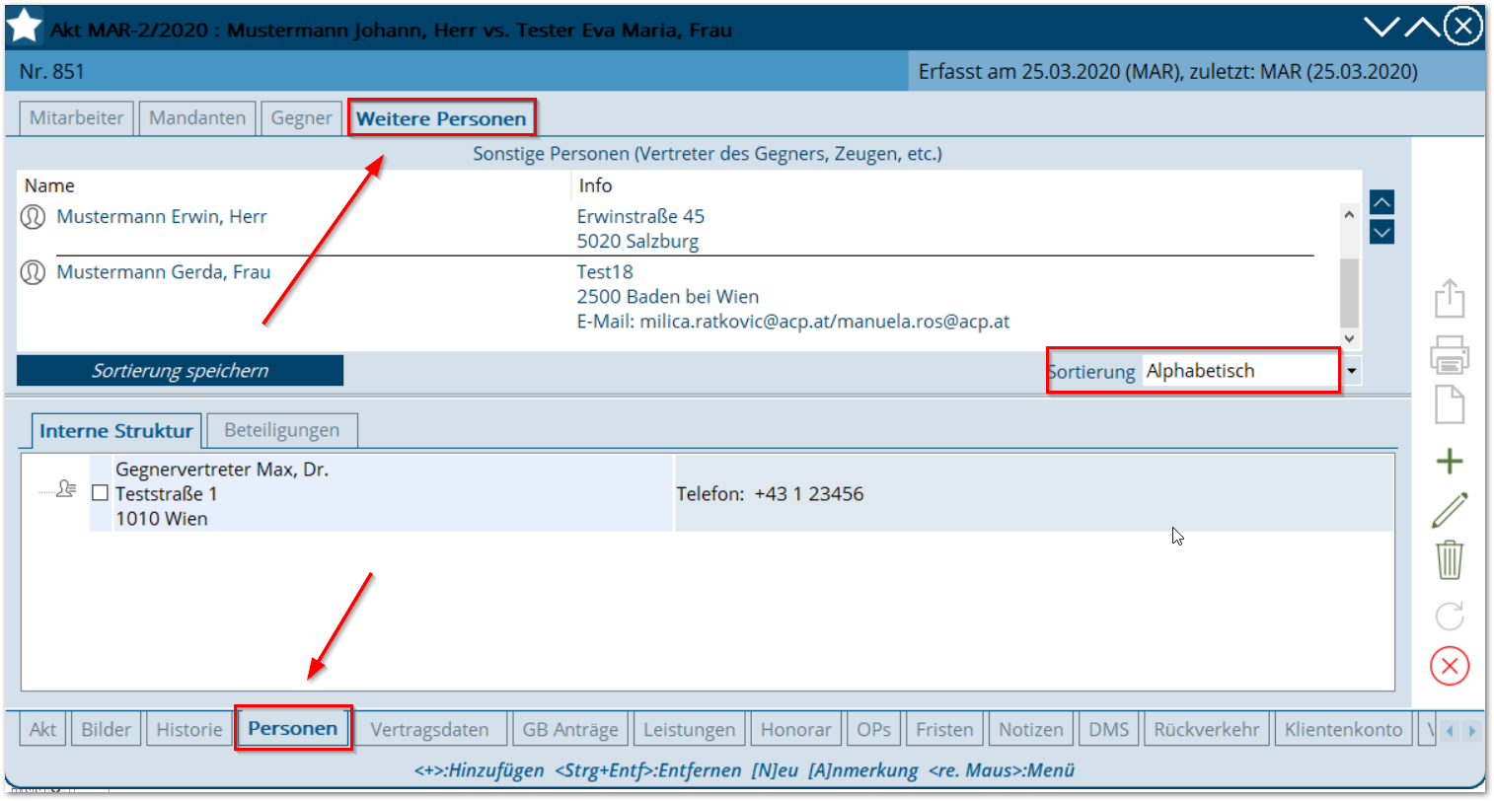Click the persons list scrollbar up arrow
Viewport: 1494px width, 801px height.
tap(1349, 214)
